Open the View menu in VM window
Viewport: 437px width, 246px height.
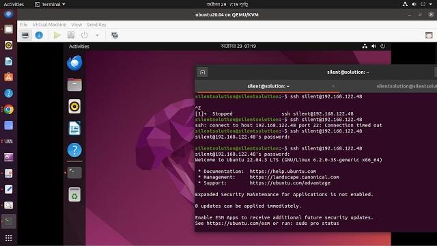coord(76,25)
